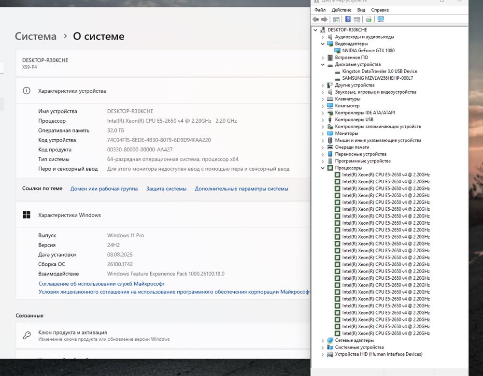Open the Домен или рабочая группа link
This screenshot has height=376, width=483.
(104, 188)
